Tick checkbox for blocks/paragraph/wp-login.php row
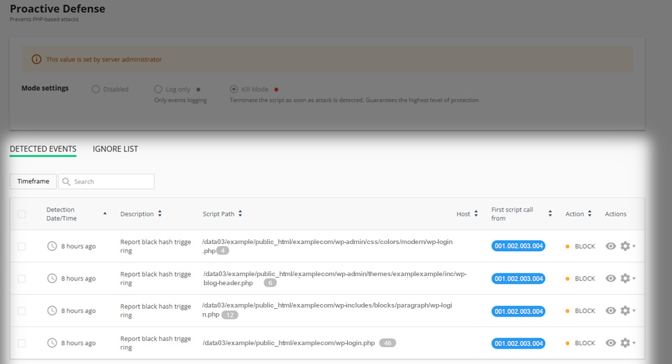 pyautogui.click(x=22, y=311)
